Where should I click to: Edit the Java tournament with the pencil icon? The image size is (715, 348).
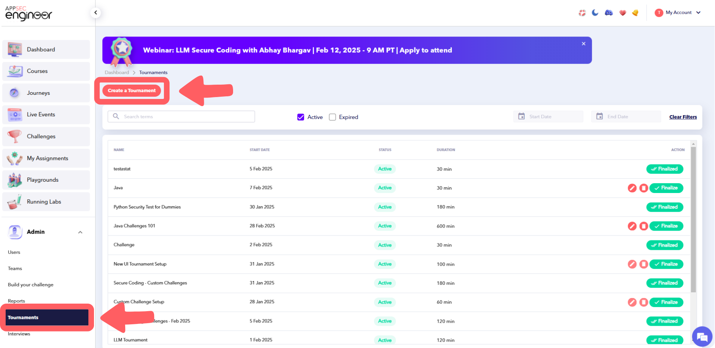click(x=632, y=188)
